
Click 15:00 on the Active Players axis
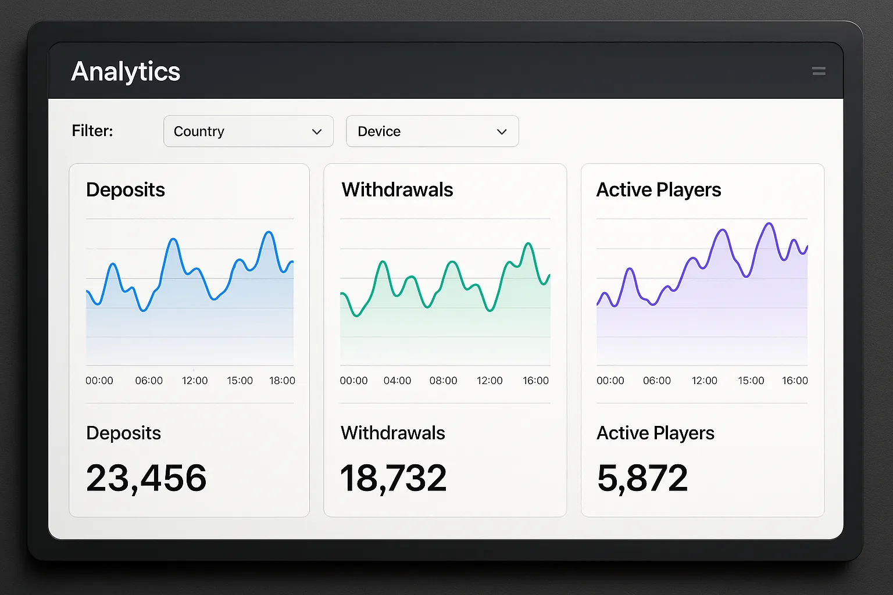click(x=751, y=381)
